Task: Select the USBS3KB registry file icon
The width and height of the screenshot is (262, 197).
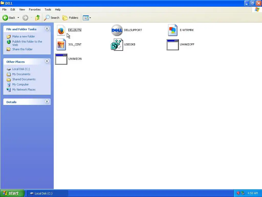Action: coord(117,45)
